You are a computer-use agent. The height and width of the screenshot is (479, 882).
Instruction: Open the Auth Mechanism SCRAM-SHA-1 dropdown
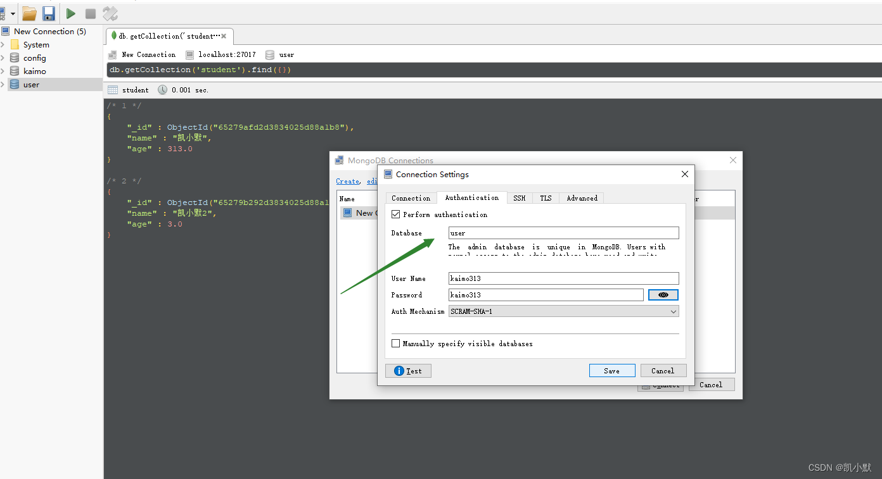pos(564,311)
